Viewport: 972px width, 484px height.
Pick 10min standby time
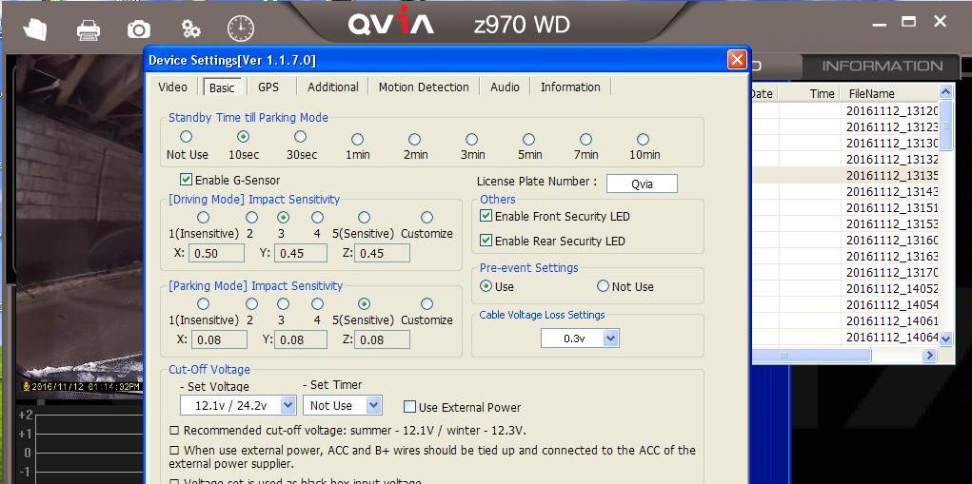(644, 139)
